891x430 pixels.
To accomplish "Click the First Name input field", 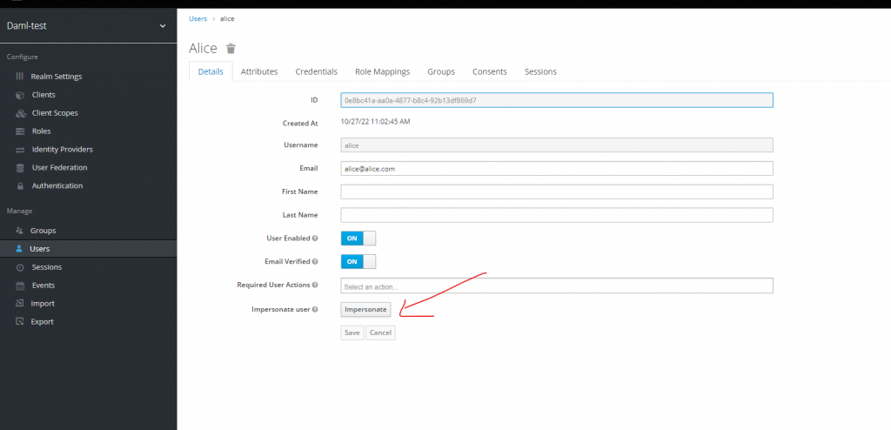I will pos(557,191).
